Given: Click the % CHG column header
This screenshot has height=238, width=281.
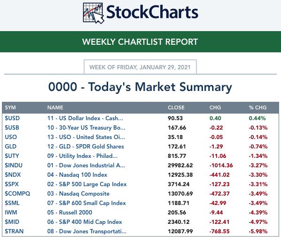Looking at the screenshot, I should [258, 107].
